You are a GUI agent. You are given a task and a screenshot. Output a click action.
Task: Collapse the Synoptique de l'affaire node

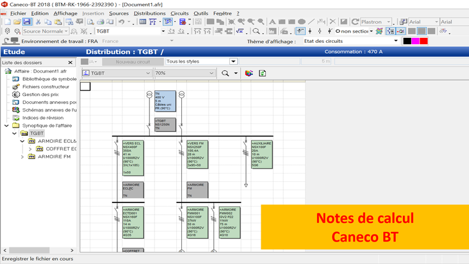(x=6, y=126)
